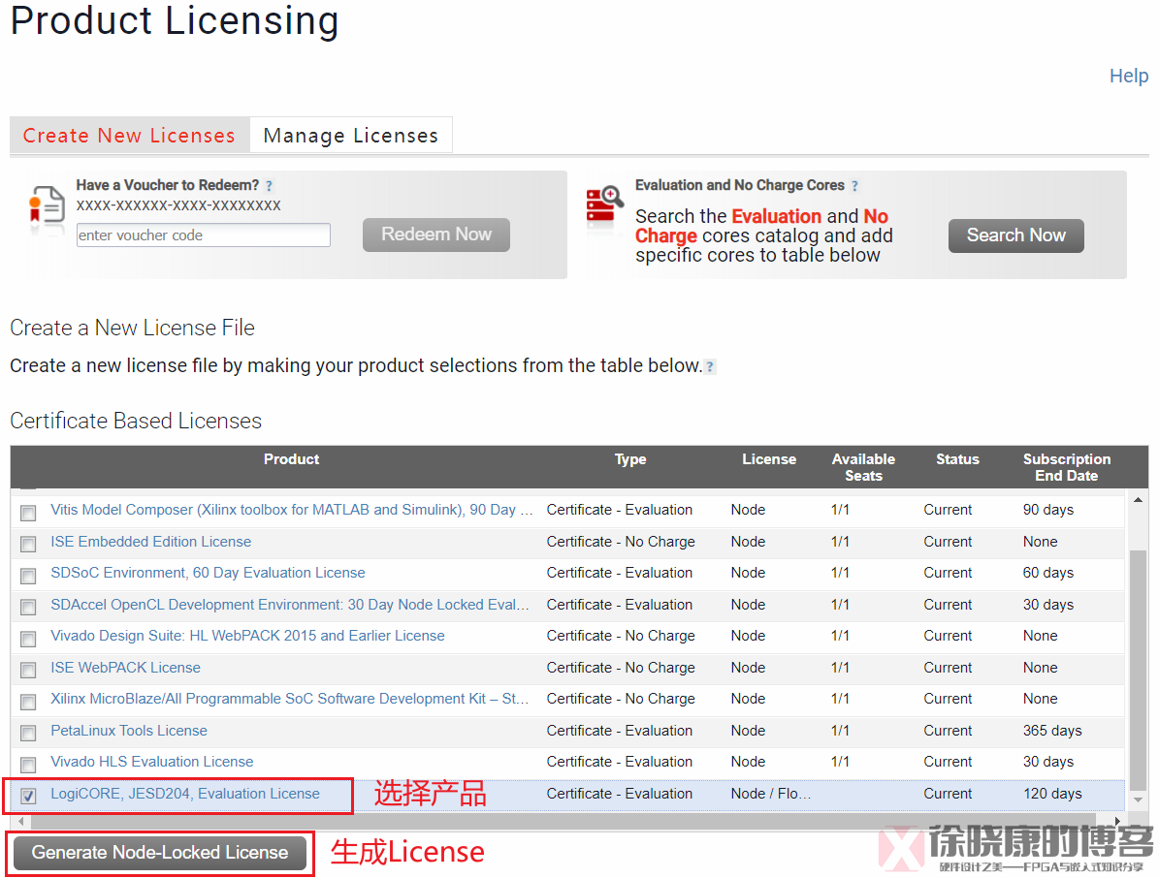Screen dimensions: 1159x878
Task: Check the Vivado HLS Evaluation License checkbox
Action: click(x=28, y=765)
